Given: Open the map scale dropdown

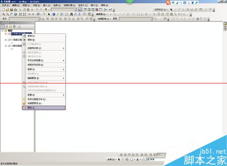Looking at the screenshot, I should (x=75, y=10).
